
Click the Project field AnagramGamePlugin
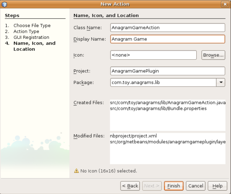pos(167,71)
